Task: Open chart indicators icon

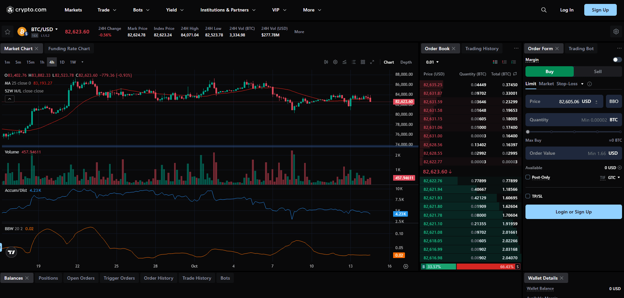Action: tap(345, 62)
